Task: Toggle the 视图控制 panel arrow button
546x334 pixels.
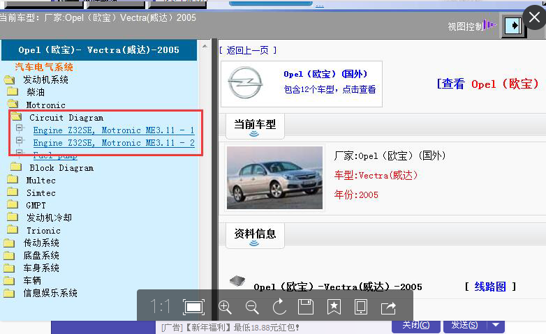Action: (x=513, y=26)
